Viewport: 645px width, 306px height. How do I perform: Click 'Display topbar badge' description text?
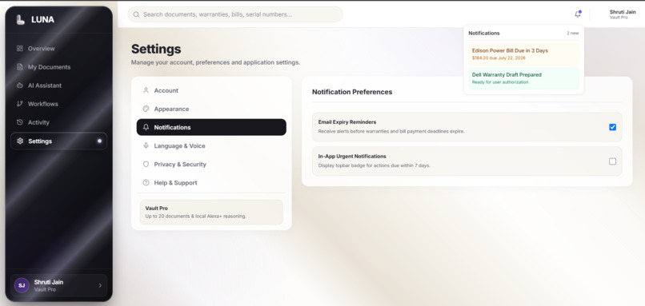[375, 165]
